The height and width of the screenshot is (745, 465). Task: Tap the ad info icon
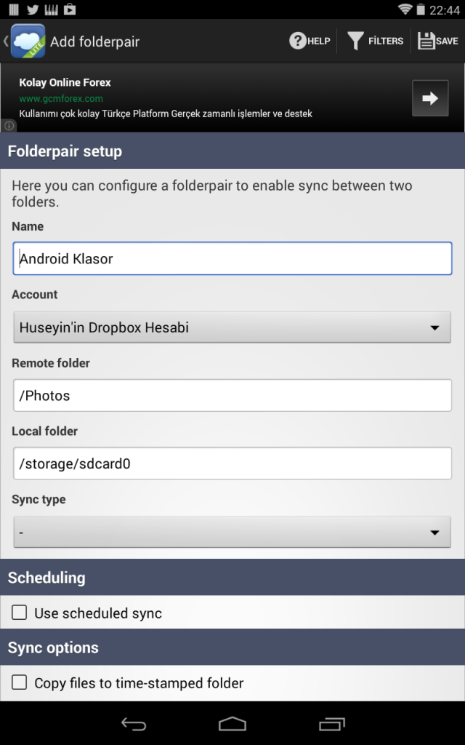(9, 126)
